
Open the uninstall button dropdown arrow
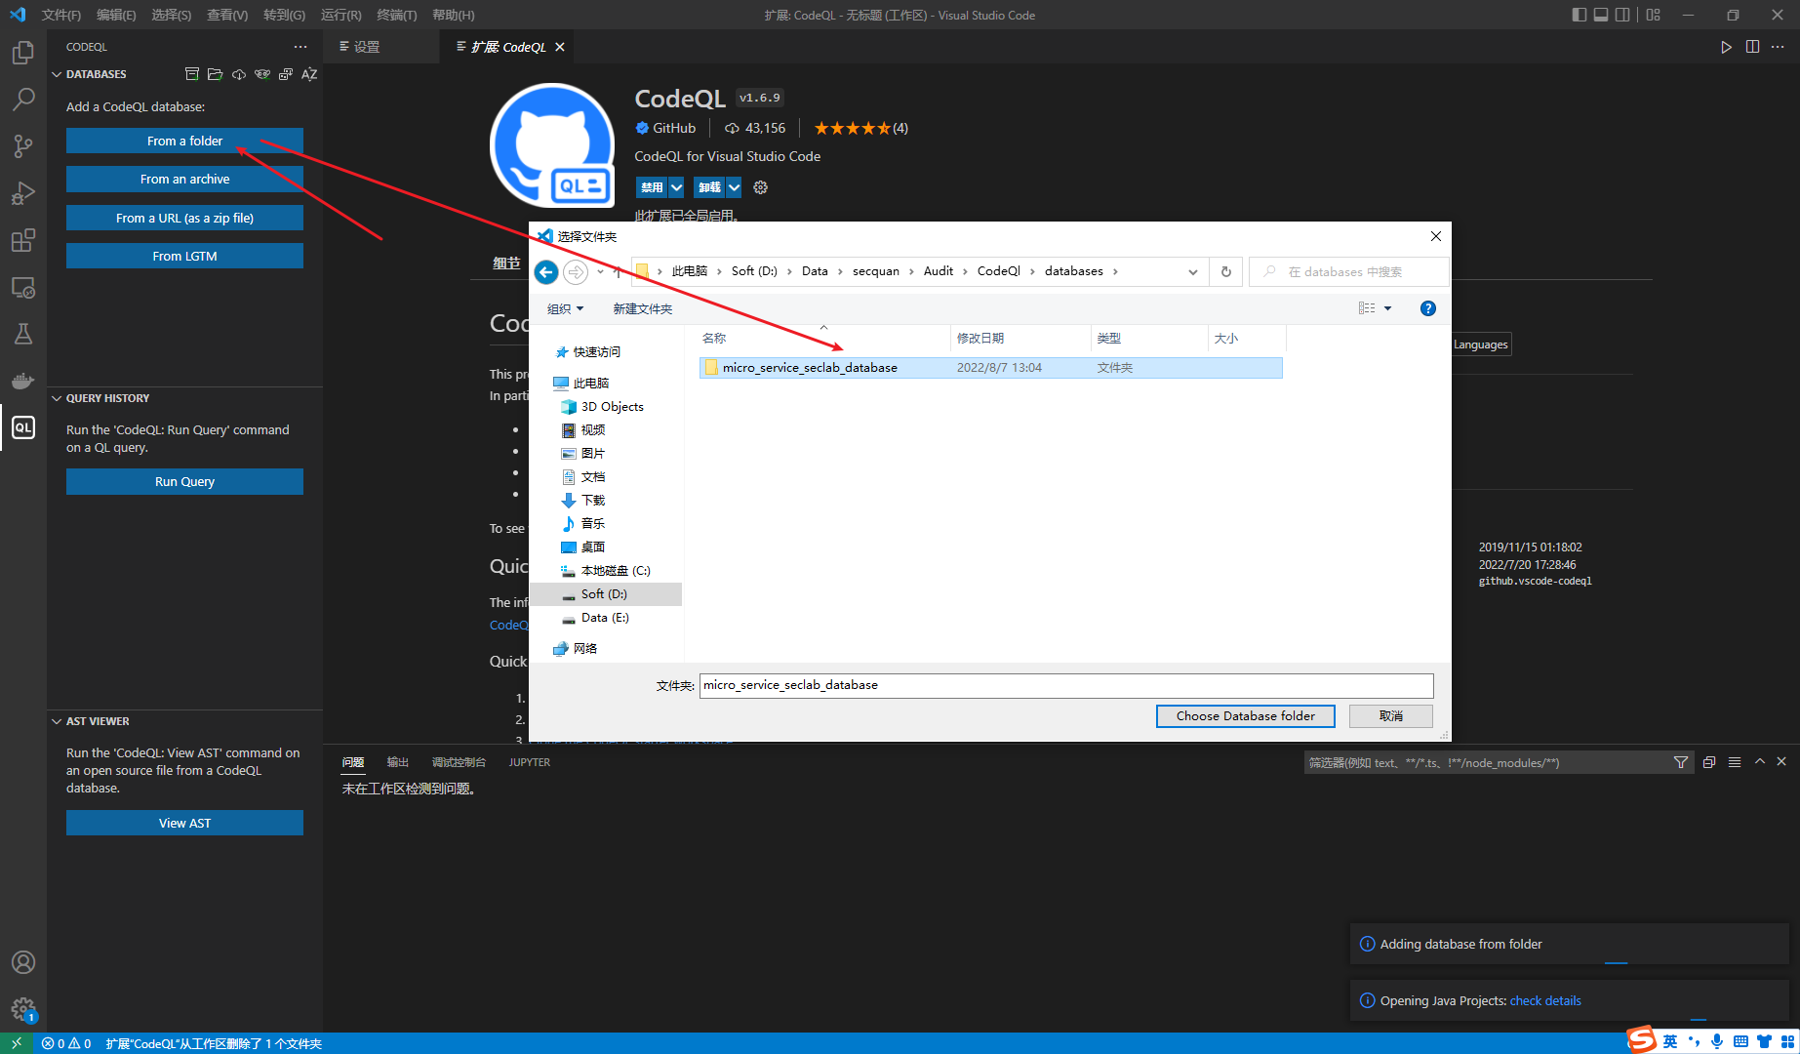[734, 187]
